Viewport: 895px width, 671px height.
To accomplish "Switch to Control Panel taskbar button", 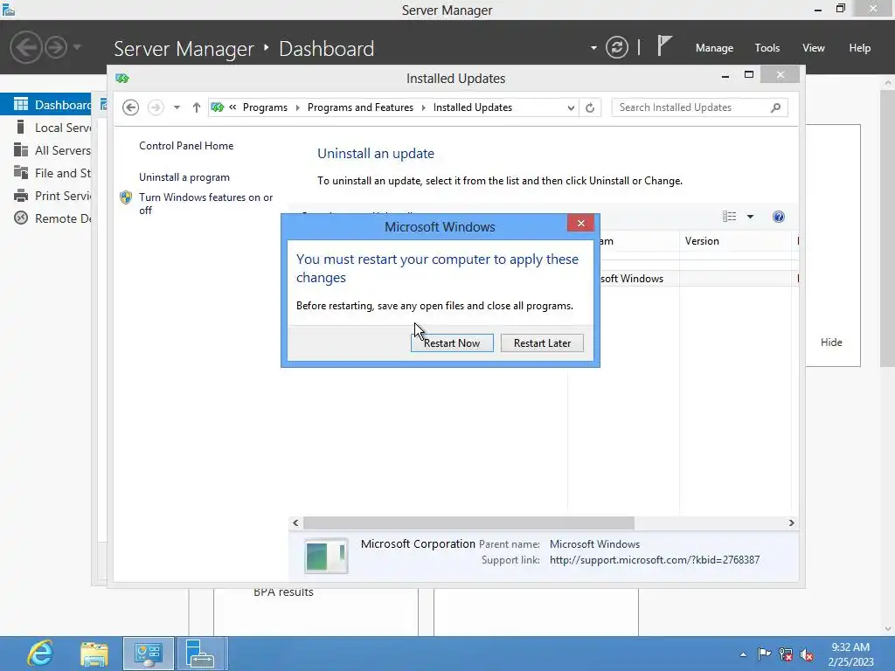I will tap(149, 654).
